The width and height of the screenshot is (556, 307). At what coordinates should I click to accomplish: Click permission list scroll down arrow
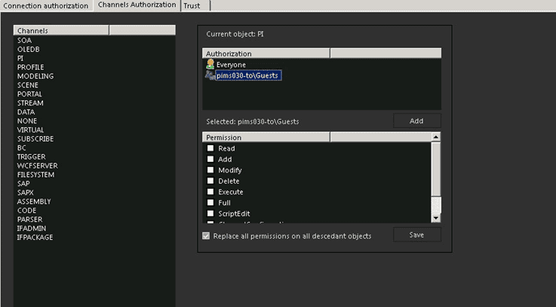[436, 218]
